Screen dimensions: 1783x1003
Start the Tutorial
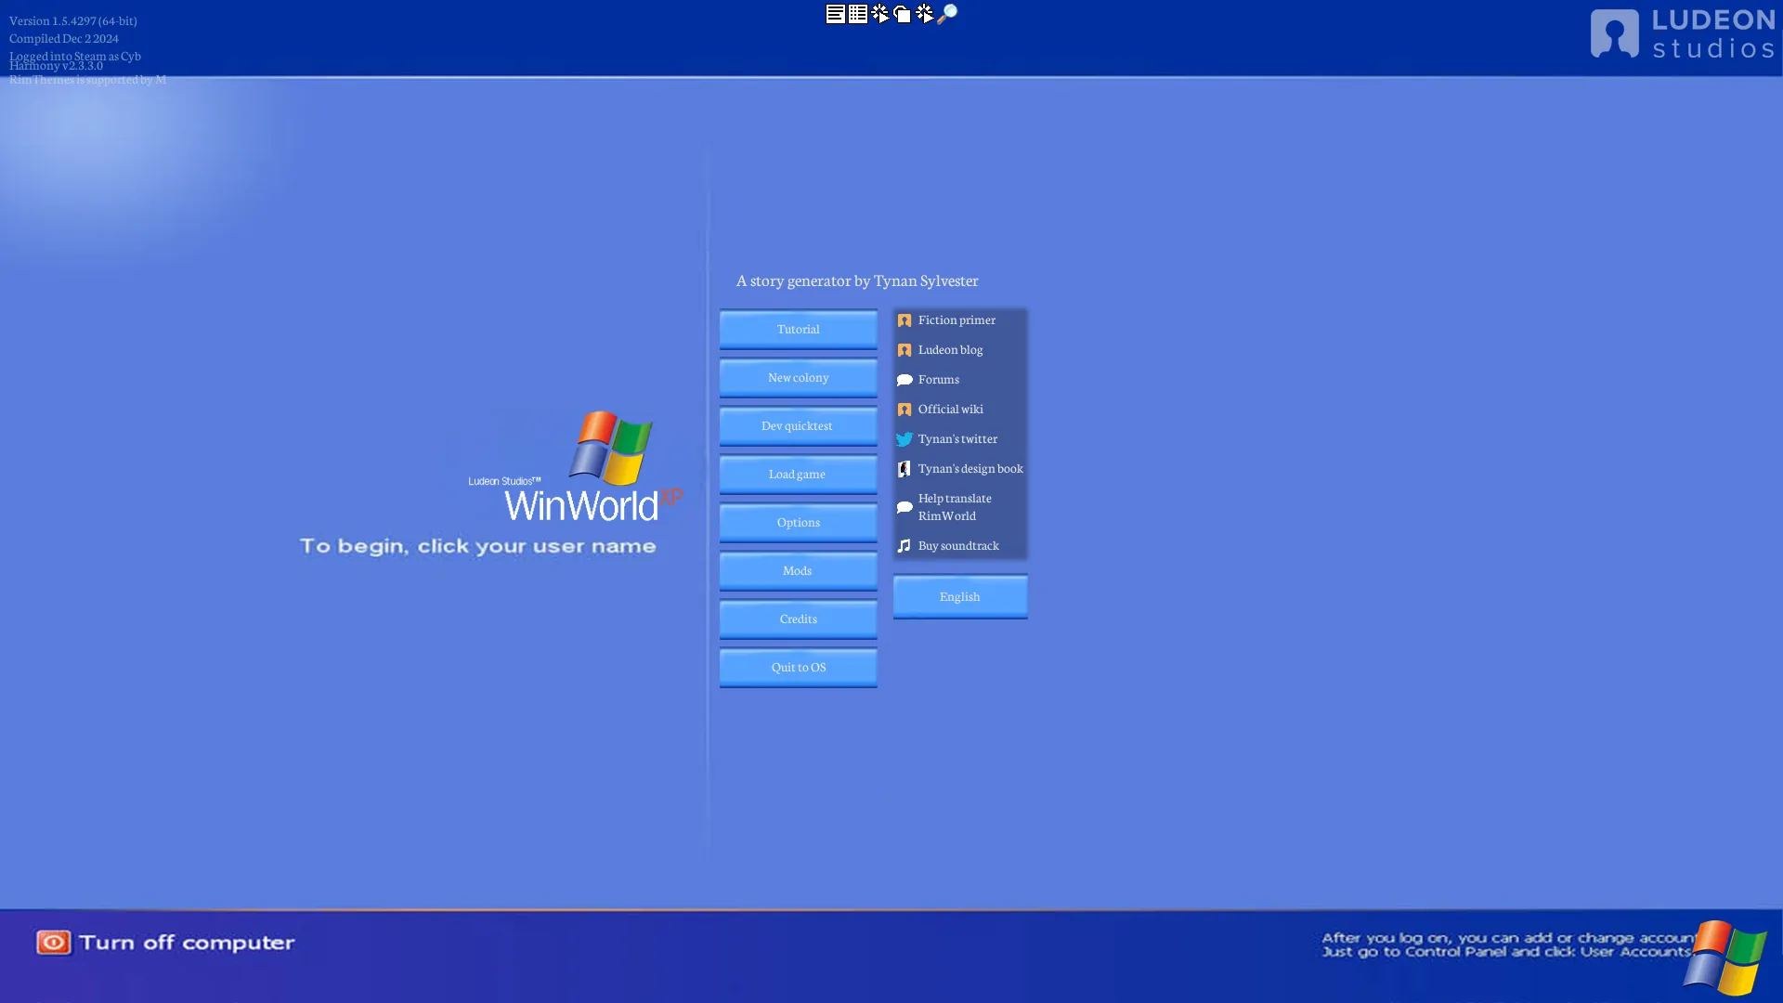click(798, 330)
